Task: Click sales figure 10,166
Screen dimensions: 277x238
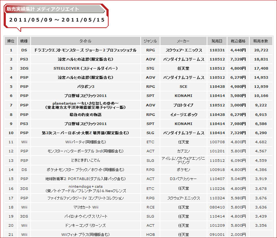Action: 261,96
